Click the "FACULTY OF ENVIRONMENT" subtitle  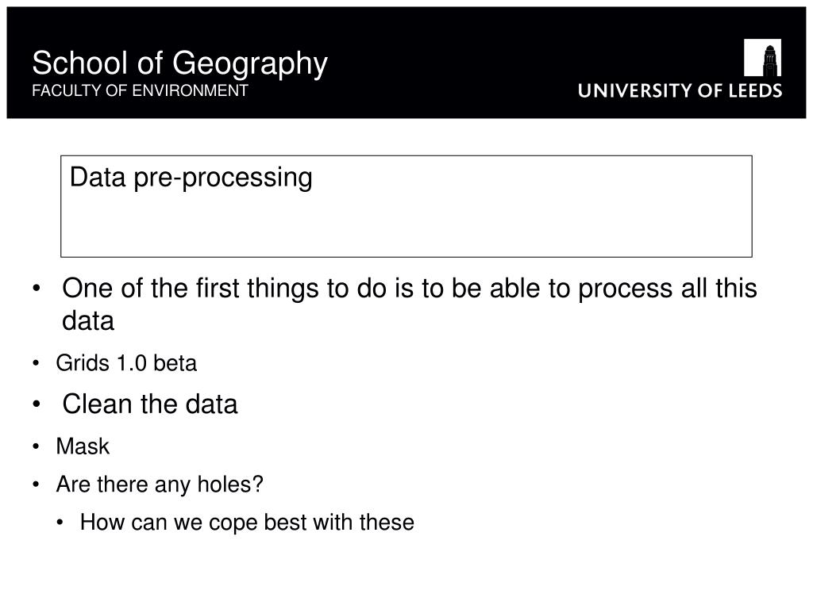(x=140, y=90)
